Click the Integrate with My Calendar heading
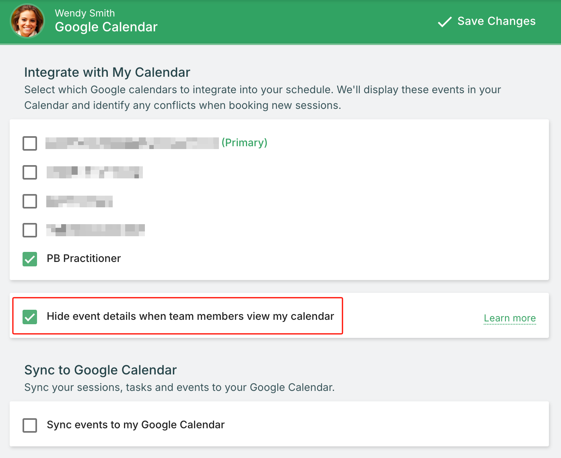Image resolution: width=561 pixels, height=458 pixels. [x=107, y=72]
